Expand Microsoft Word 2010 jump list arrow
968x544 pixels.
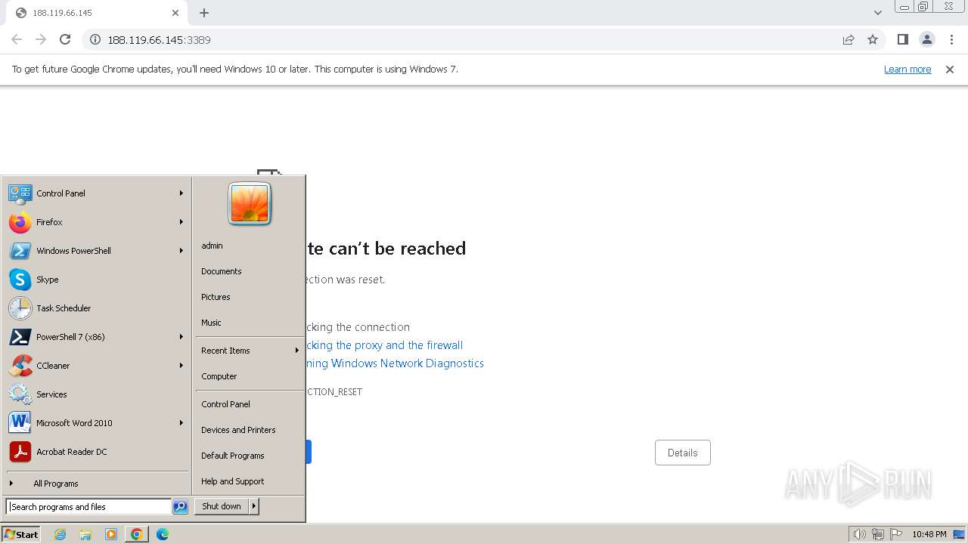click(181, 423)
